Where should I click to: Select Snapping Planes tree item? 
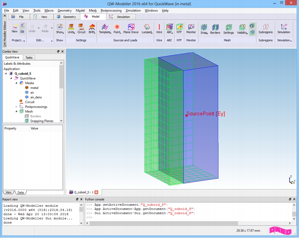coord(39,121)
